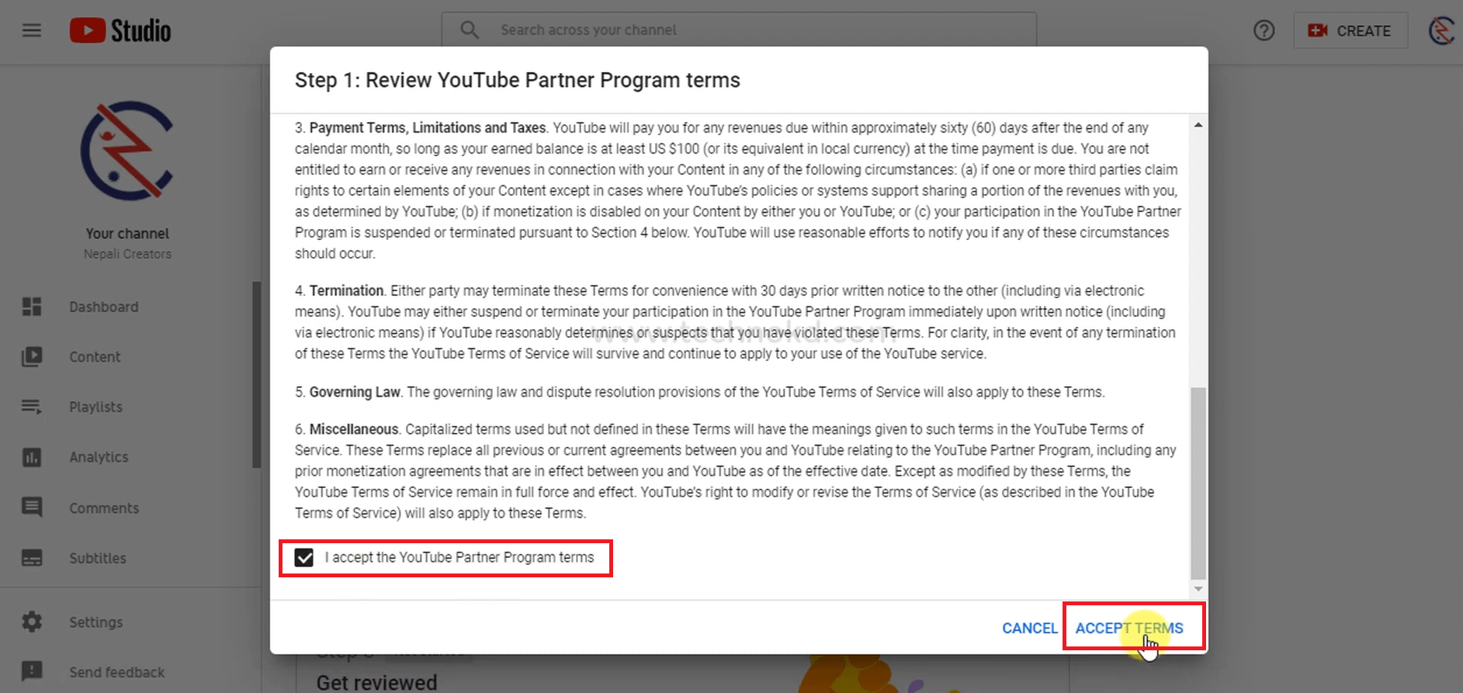This screenshot has width=1463, height=693.
Task: Click the 'Governing Law' section heading
Action: tap(355, 392)
